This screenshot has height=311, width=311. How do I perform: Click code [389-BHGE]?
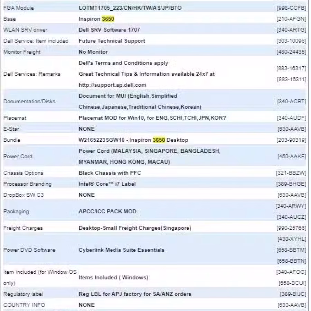coord(291,184)
